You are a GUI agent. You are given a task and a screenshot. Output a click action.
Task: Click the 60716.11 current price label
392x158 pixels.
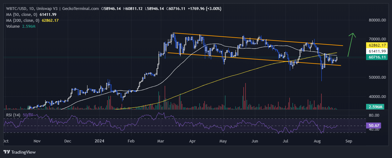point(377,57)
